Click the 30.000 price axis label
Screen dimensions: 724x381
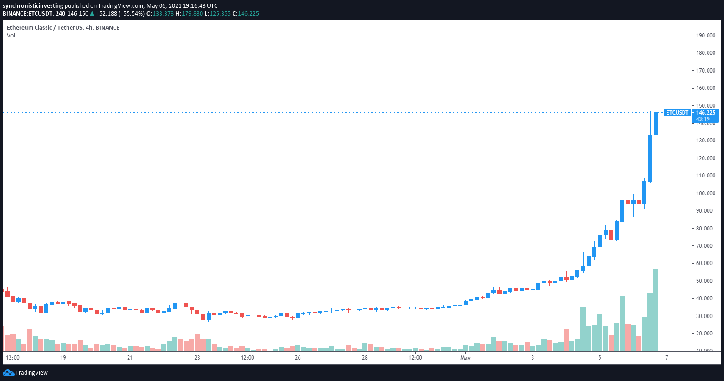704,316
